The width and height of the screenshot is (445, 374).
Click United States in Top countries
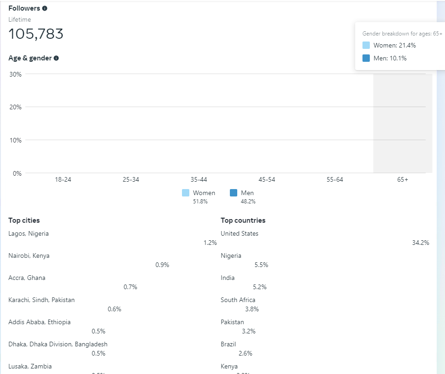tap(240, 233)
